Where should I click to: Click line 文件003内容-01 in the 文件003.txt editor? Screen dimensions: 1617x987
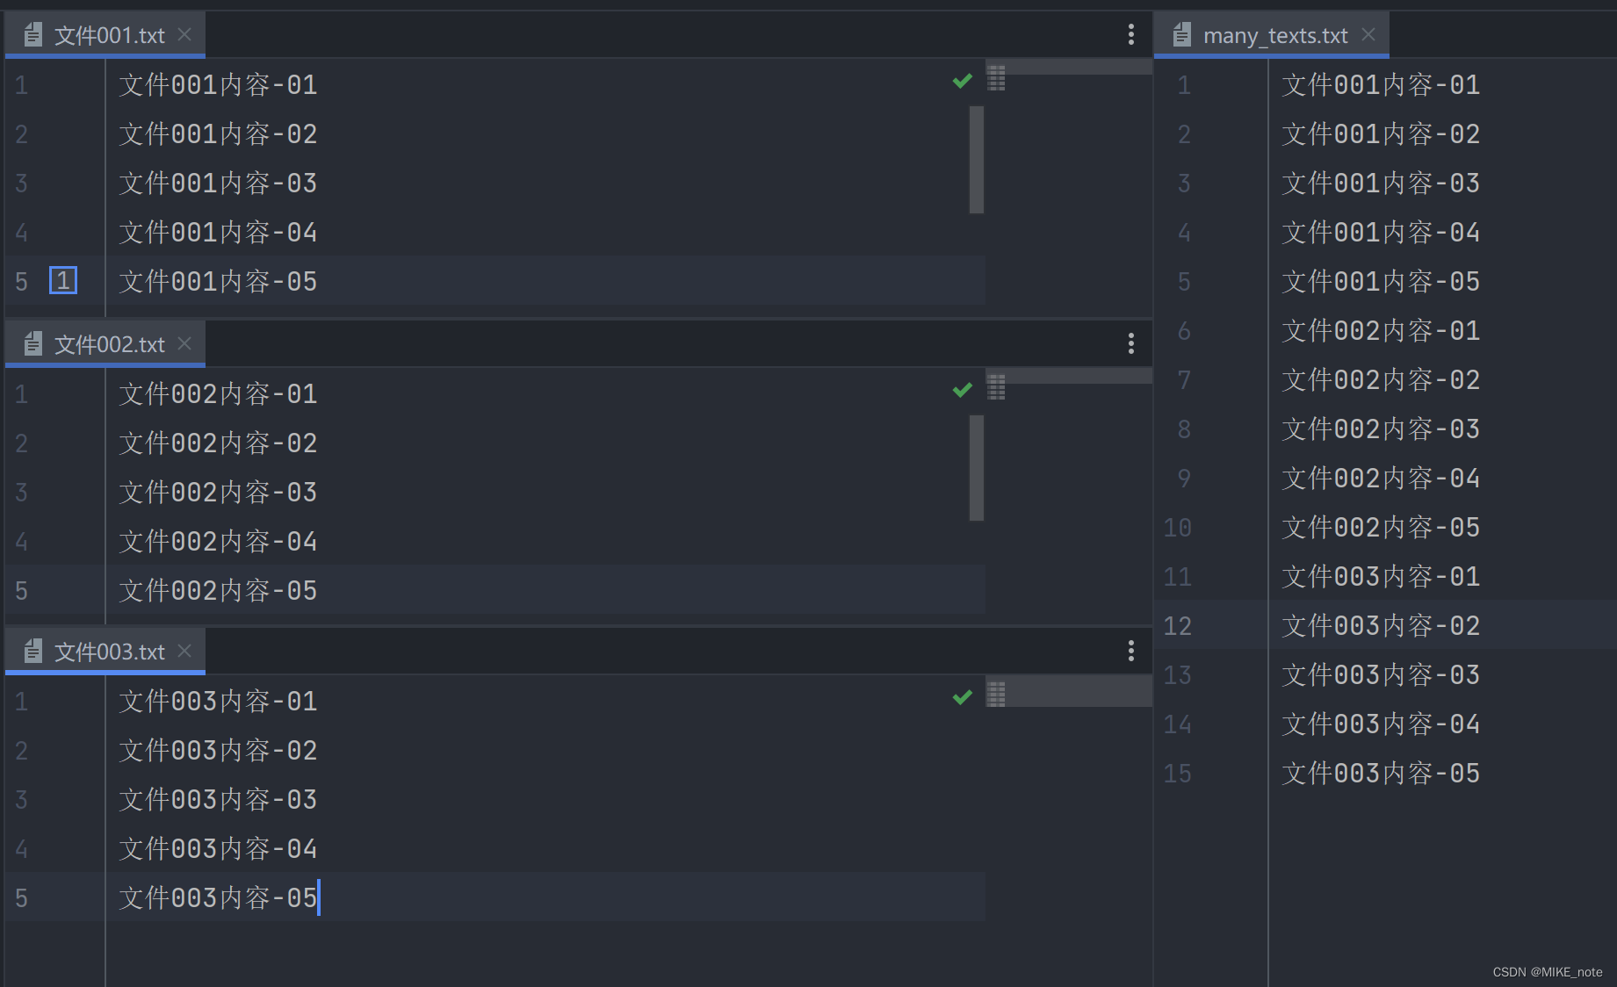pyautogui.click(x=218, y=702)
